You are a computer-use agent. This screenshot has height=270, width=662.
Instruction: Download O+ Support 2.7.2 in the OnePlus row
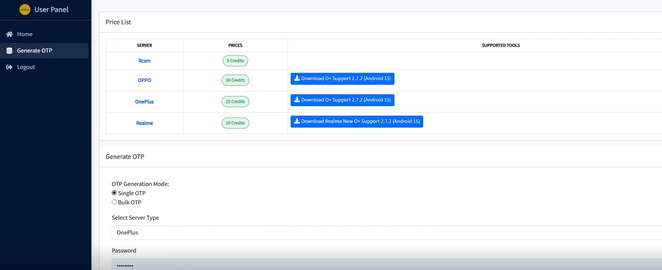point(343,100)
